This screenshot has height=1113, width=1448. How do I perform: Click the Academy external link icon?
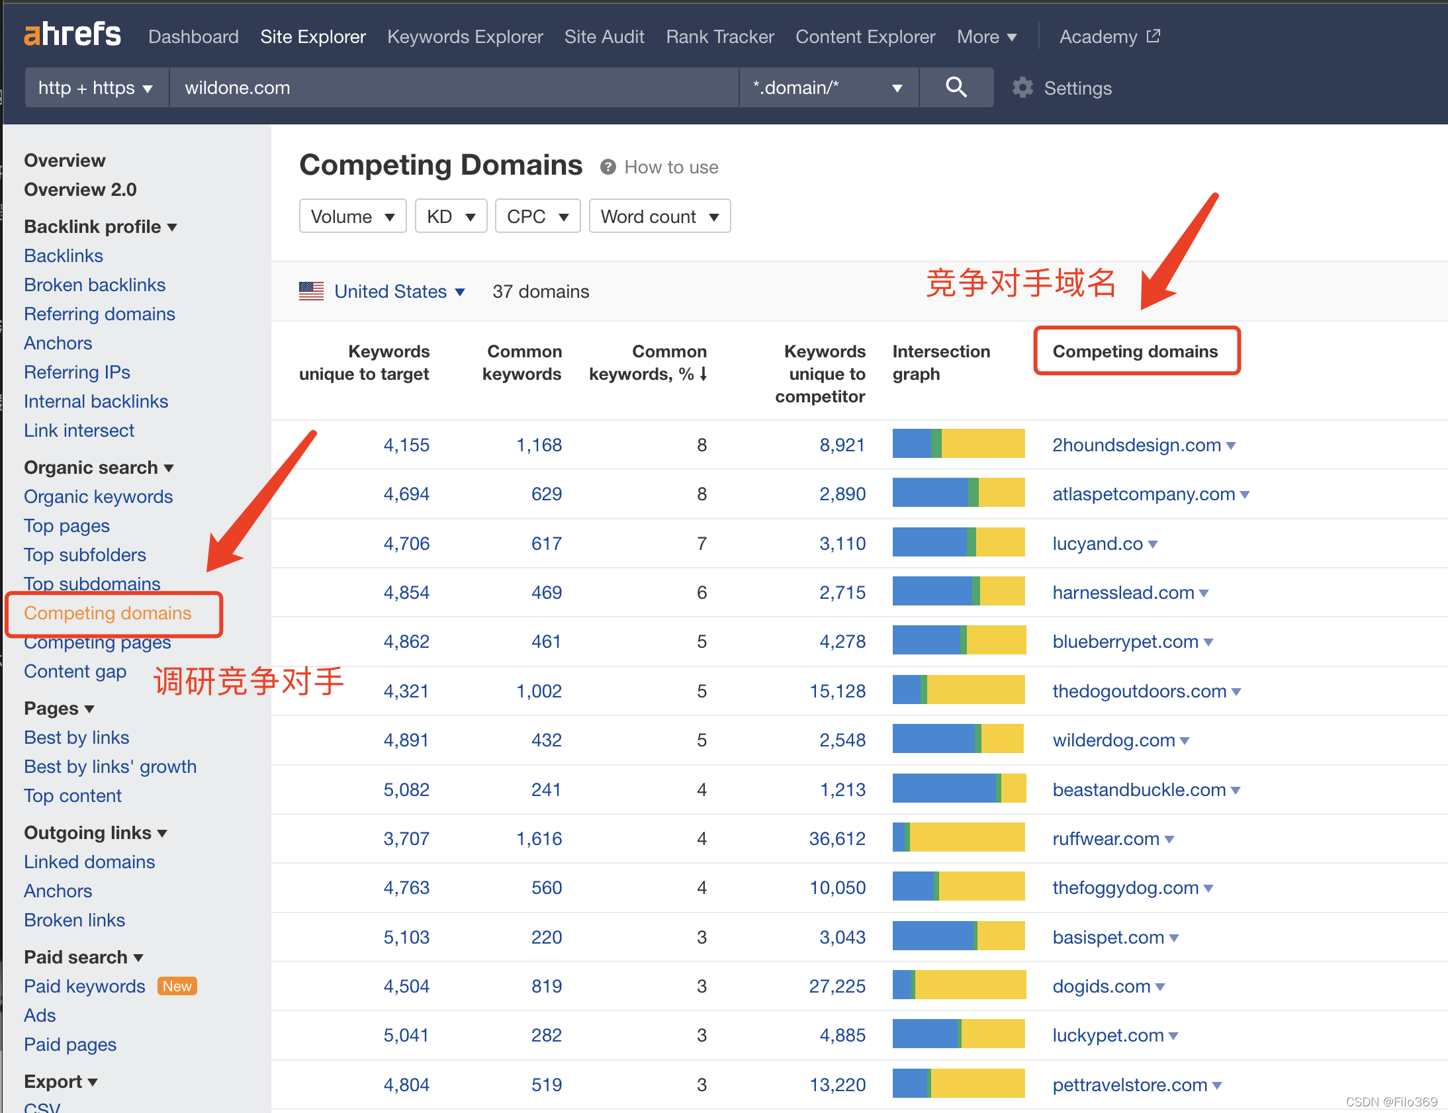(x=1154, y=36)
